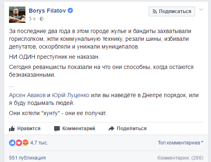Open the post options chevron at the top right
This screenshot has height=162, width=211.
(x=201, y=9)
